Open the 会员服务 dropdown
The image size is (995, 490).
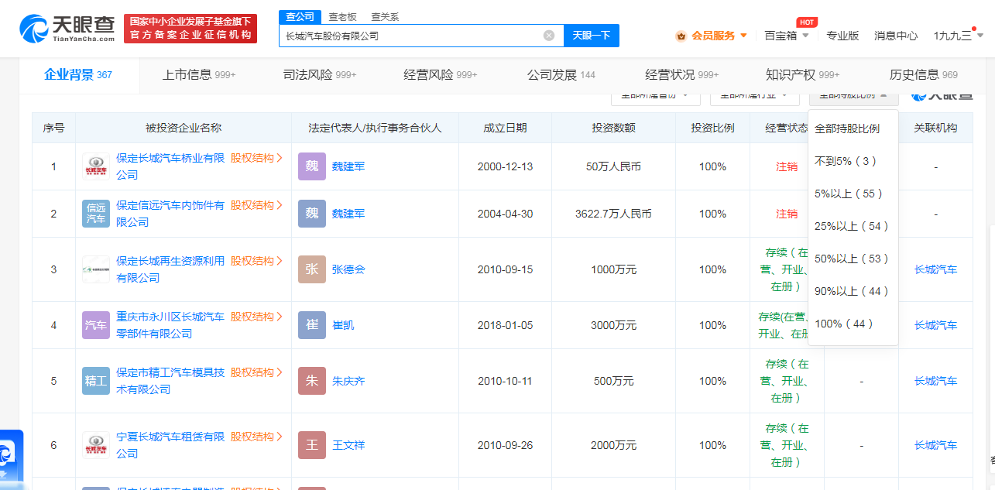(x=712, y=36)
